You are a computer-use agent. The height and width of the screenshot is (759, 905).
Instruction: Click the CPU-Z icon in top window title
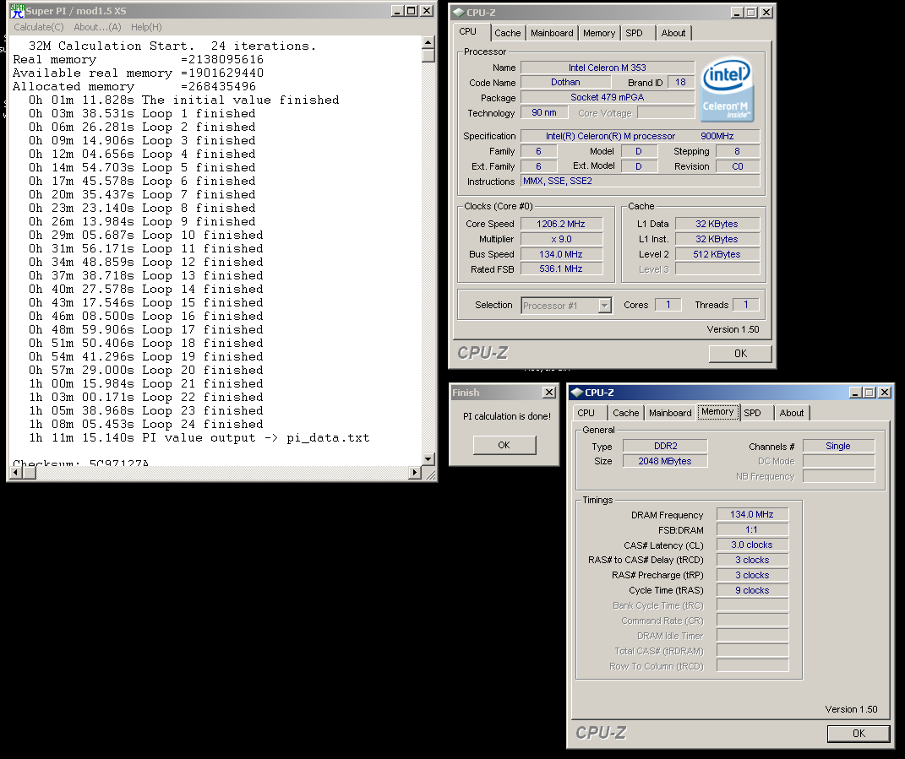click(458, 12)
